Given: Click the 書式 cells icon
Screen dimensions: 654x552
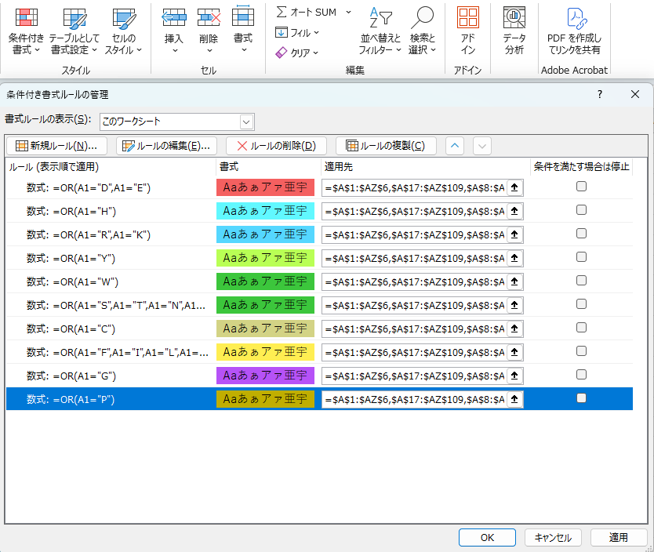Looking at the screenshot, I should (243, 16).
